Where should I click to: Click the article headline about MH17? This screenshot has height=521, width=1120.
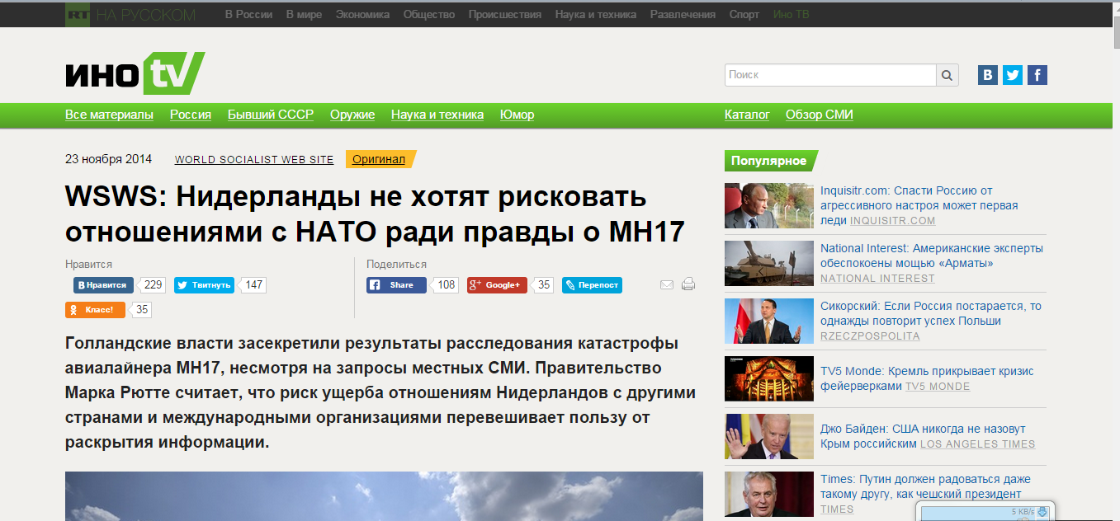point(376,214)
